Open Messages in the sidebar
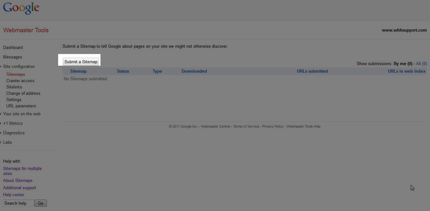The image size is (430, 211). (13, 57)
